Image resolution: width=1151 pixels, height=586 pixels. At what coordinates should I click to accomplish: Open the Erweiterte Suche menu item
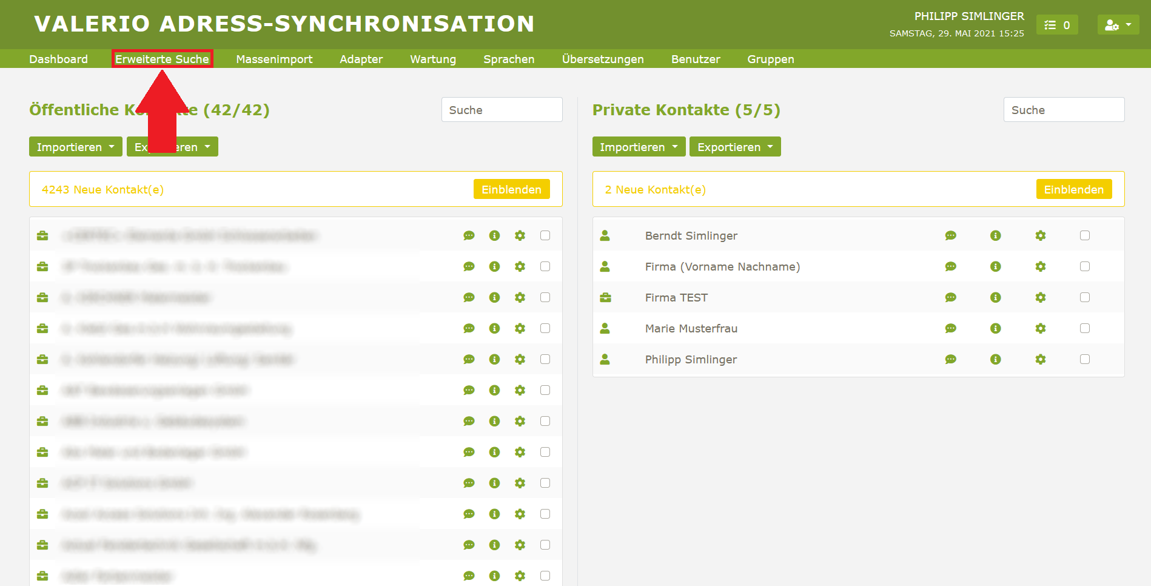pos(162,59)
